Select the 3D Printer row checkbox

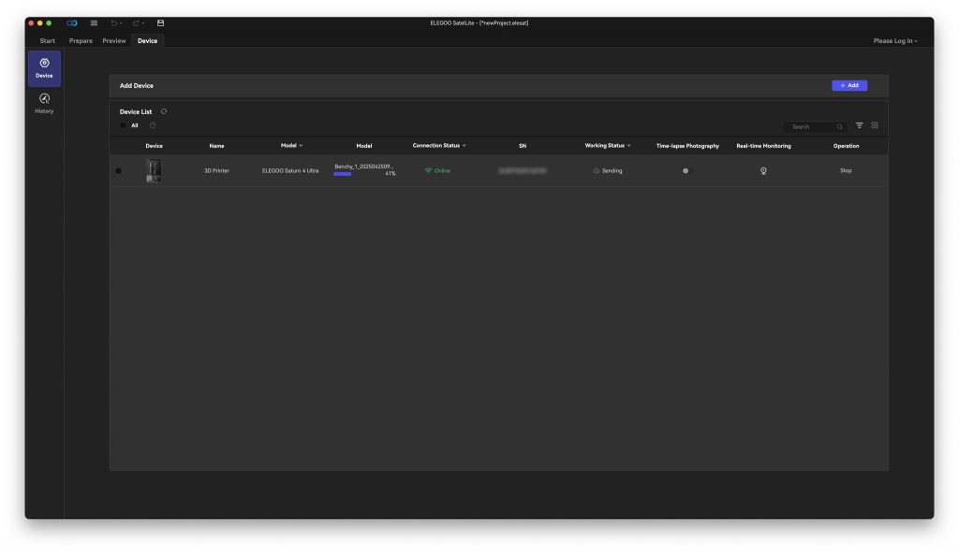118,170
